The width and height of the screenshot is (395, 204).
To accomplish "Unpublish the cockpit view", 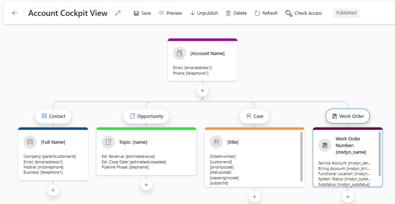I will pos(204,13).
